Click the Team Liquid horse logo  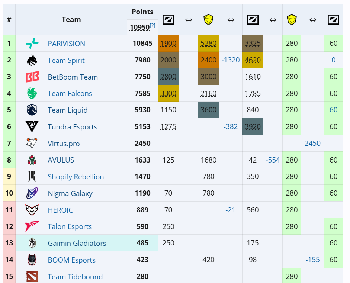click(32, 110)
